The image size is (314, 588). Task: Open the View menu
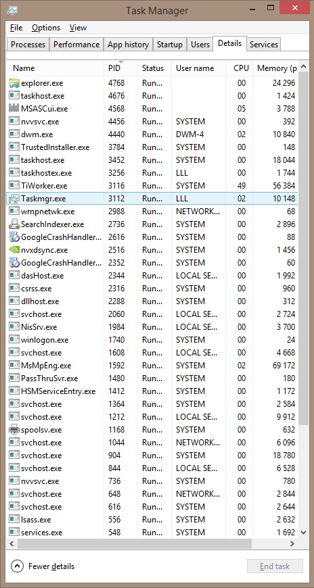click(78, 28)
